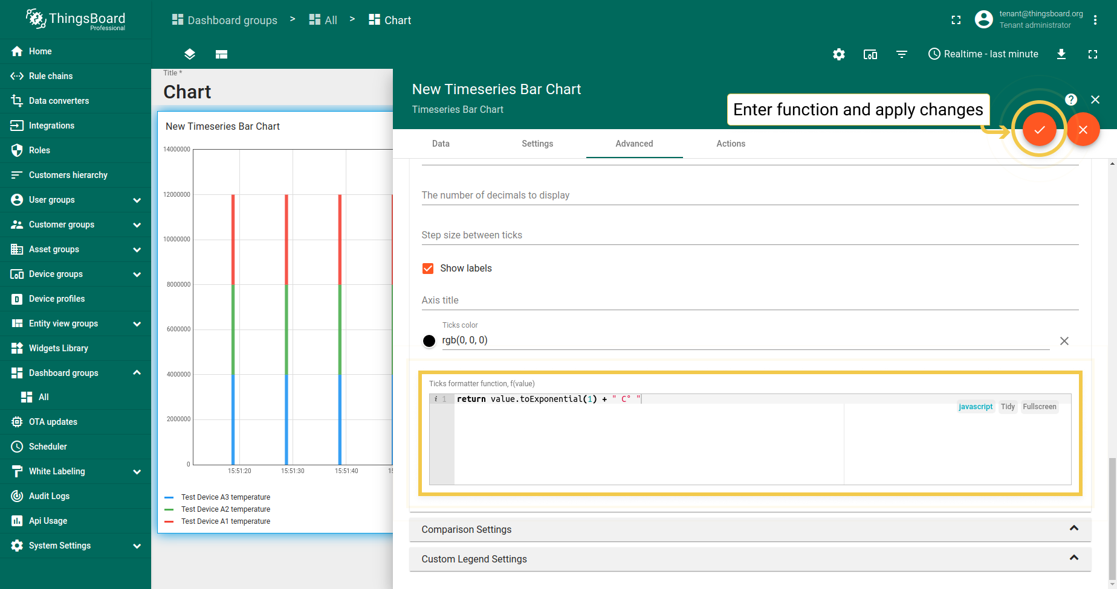Switch to the Data tab
Viewport: 1117px width, 589px height.
coord(441,144)
